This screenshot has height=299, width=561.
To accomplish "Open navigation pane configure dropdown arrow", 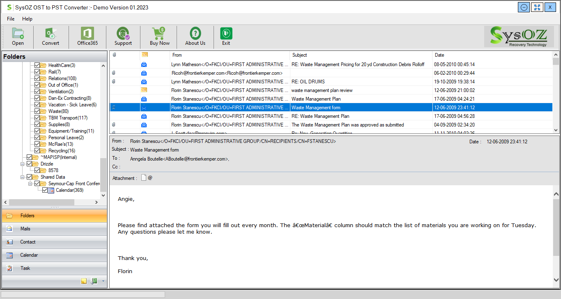I will pos(103,281).
